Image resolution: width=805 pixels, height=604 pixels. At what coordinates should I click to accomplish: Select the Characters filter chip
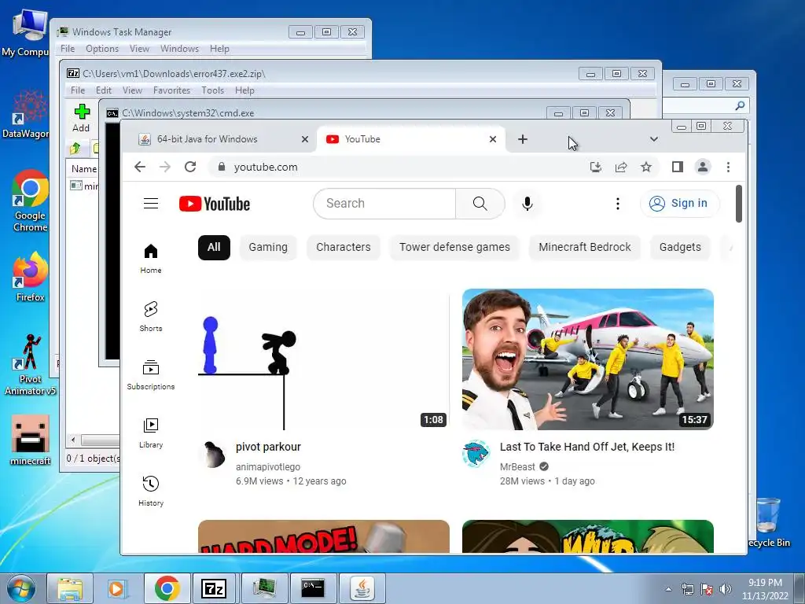[344, 247]
